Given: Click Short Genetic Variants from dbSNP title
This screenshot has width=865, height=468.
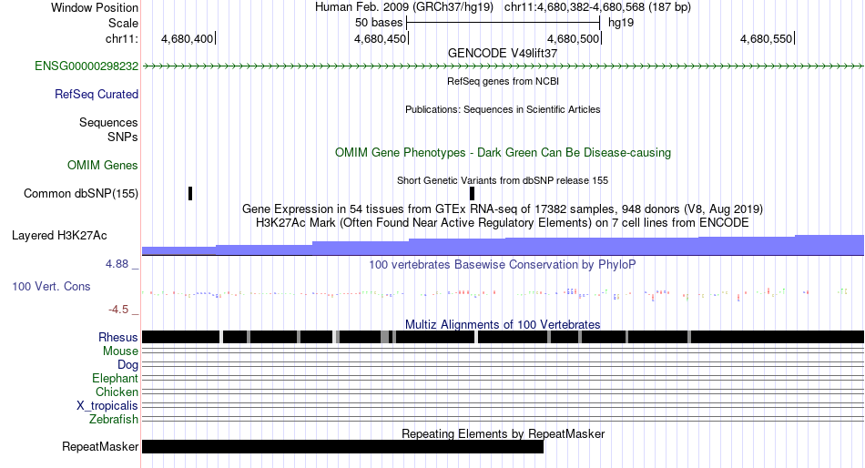Looking at the screenshot, I should 503,180.
